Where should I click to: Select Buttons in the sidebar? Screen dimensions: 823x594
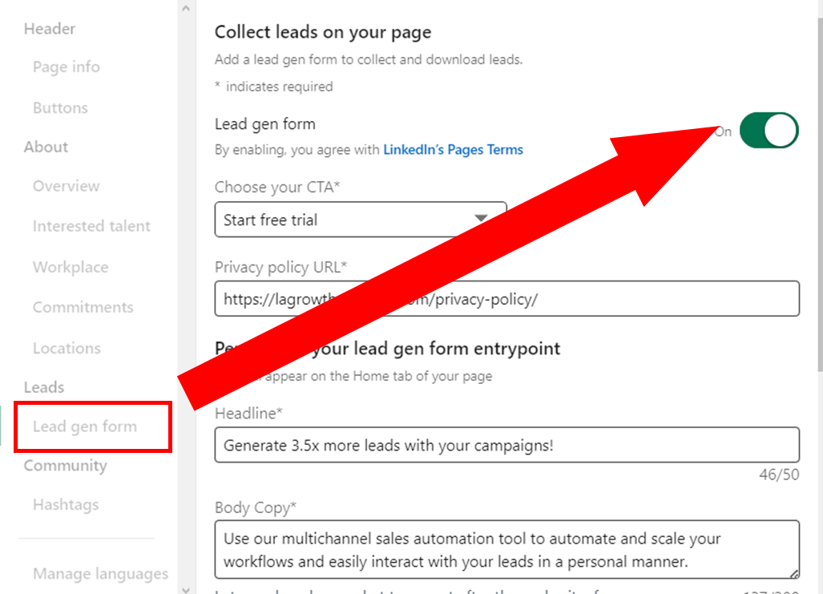pyautogui.click(x=60, y=108)
